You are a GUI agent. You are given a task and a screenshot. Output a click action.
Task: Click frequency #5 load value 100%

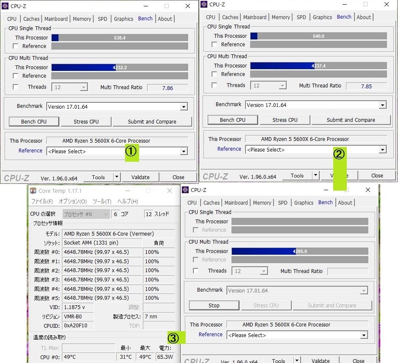tap(159, 298)
